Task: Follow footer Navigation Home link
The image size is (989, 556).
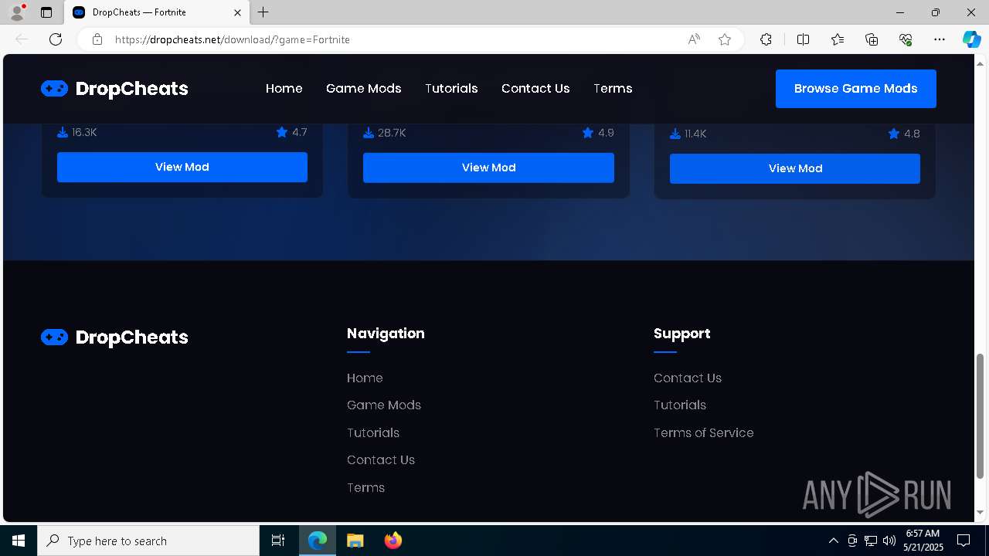Action: point(365,378)
